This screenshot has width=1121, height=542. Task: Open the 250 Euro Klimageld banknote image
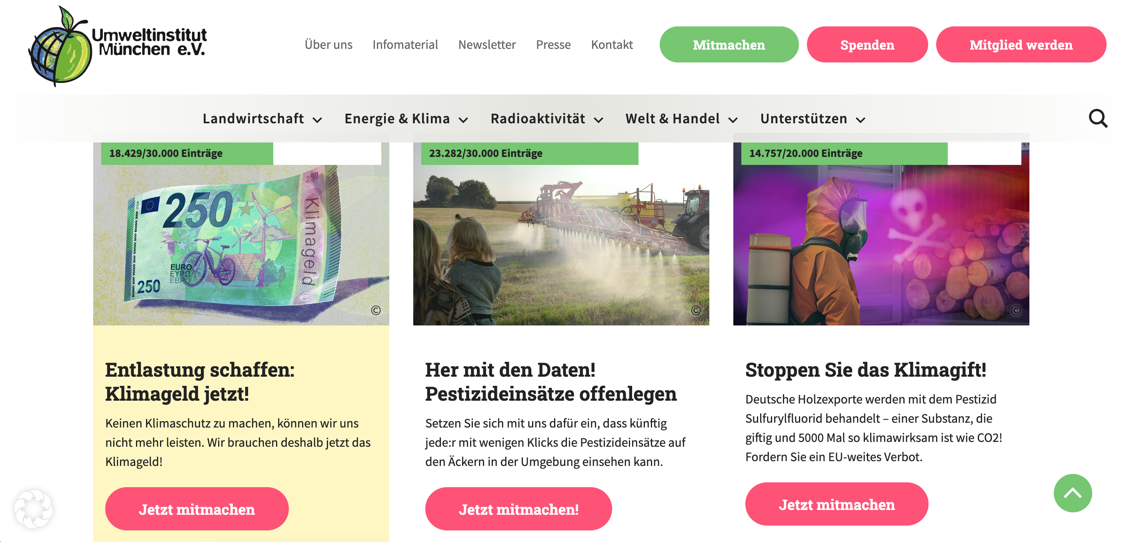coord(241,244)
